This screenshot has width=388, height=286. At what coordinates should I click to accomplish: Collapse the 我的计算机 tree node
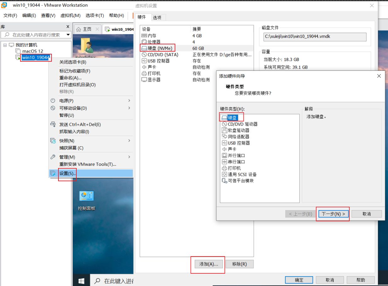tap(5, 45)
